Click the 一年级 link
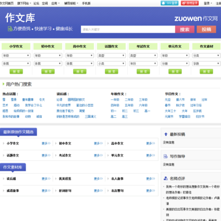This screenshot has height=221, width=221. [x=115, y=99]
